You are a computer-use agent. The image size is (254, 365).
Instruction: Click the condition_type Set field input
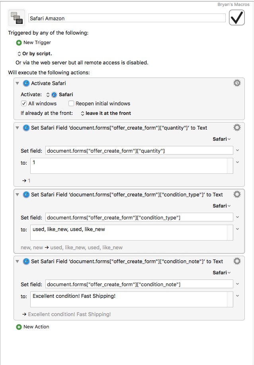(x=139, y=217)
